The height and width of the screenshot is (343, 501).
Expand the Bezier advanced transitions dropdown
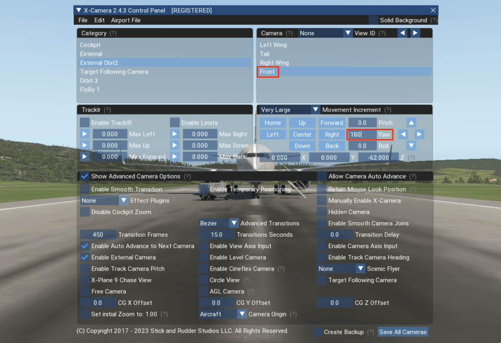(233, 223)
